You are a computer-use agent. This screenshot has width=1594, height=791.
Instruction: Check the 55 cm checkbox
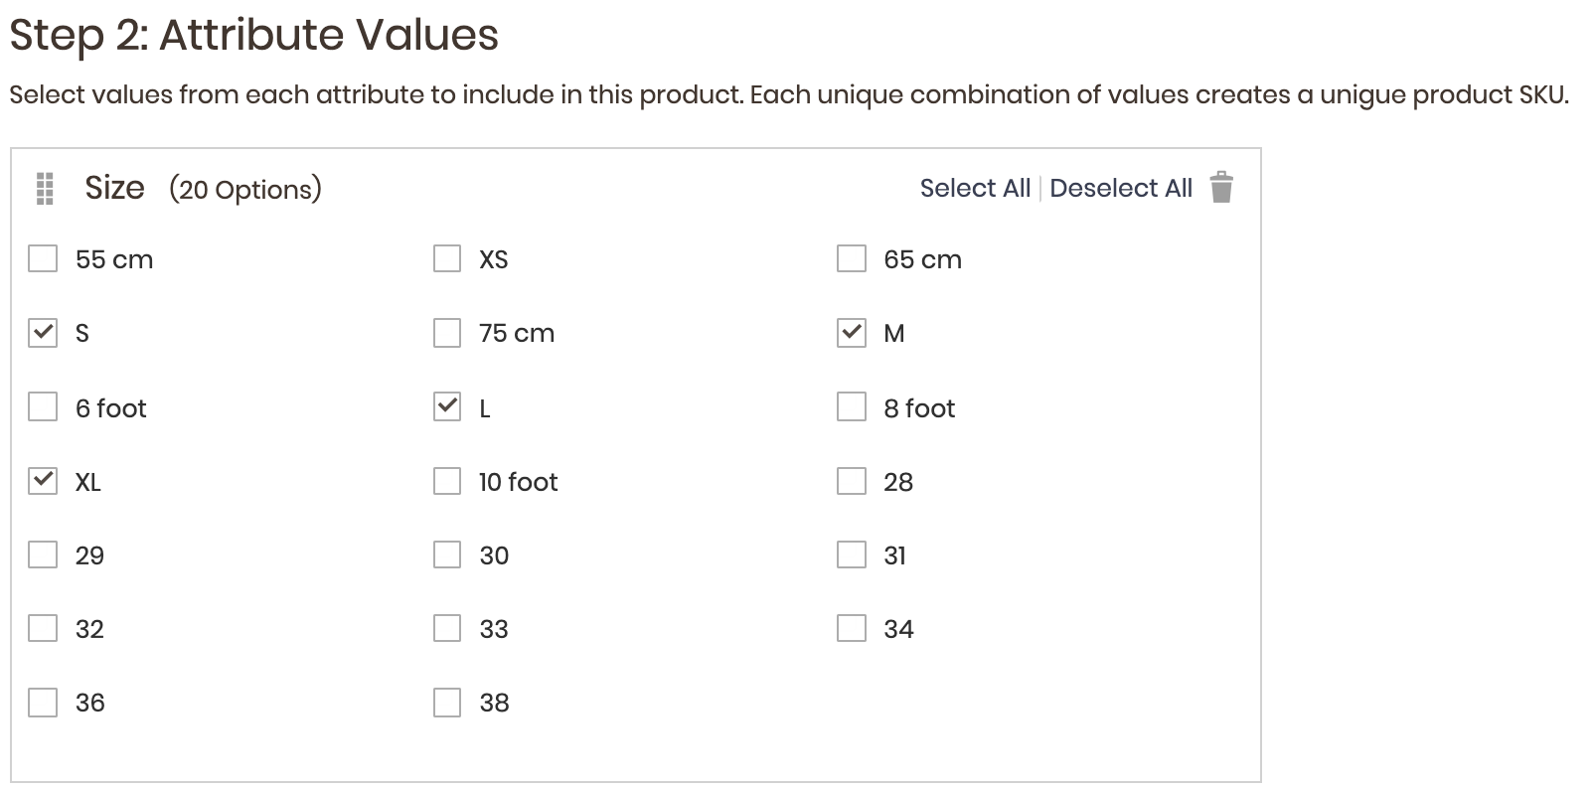click(43, 258)
